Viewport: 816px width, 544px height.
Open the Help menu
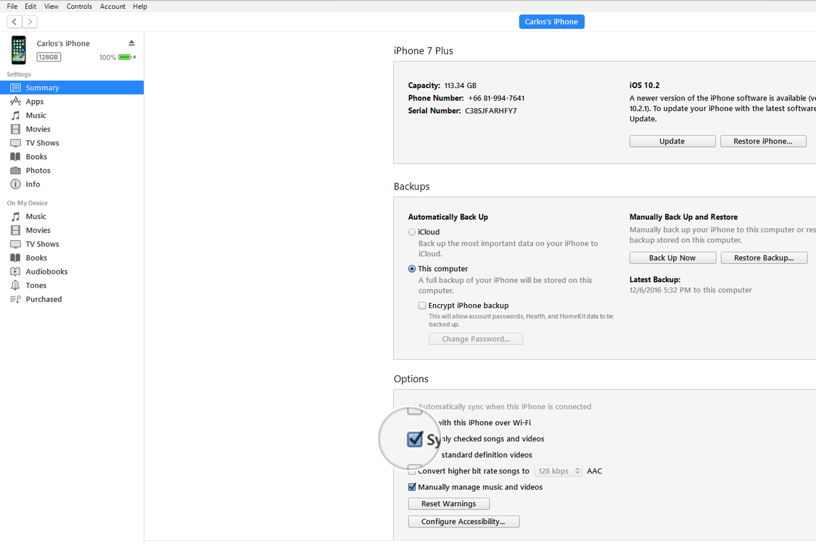coord(140,7)
